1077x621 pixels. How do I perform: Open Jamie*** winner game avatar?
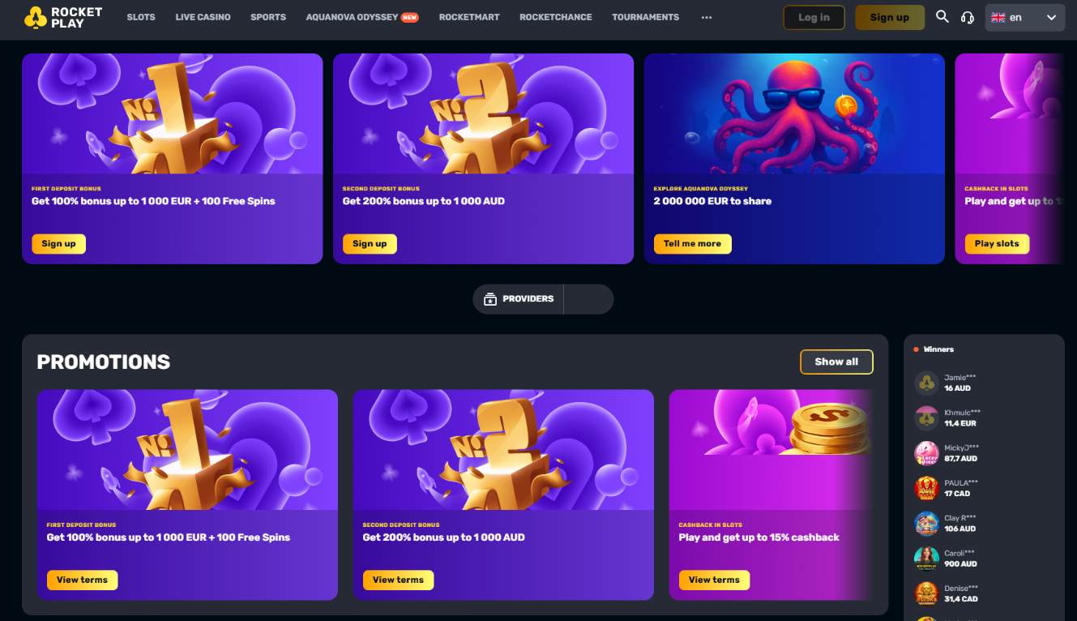point(926,383)
